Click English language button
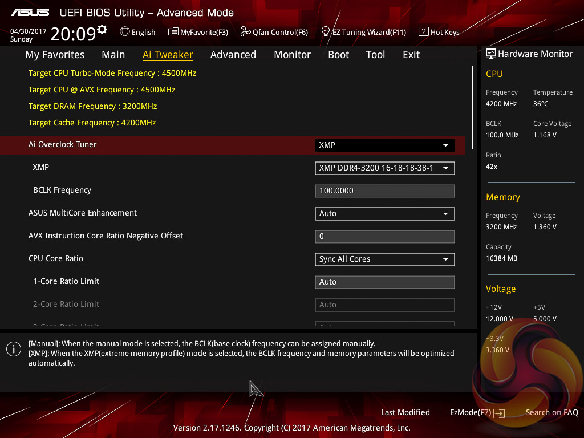Viewport: 584px width, 438px height. click(x=138, y=32)
